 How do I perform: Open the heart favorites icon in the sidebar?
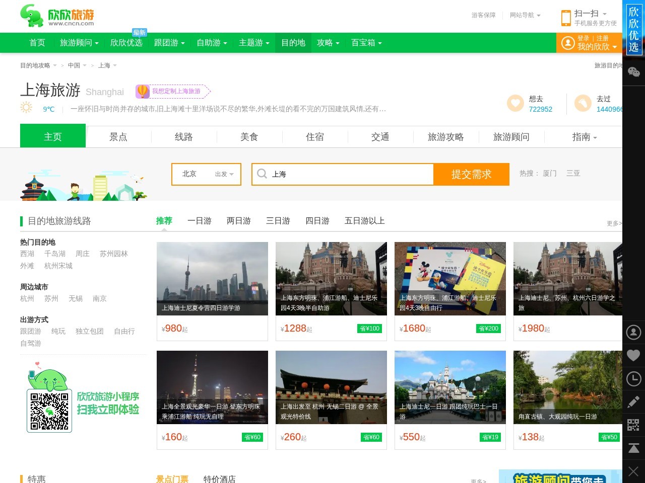[633, 356]
